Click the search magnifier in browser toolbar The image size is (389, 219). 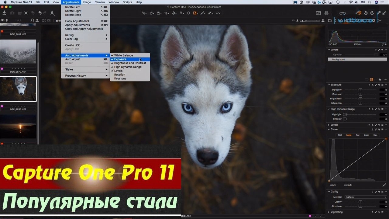32,20
